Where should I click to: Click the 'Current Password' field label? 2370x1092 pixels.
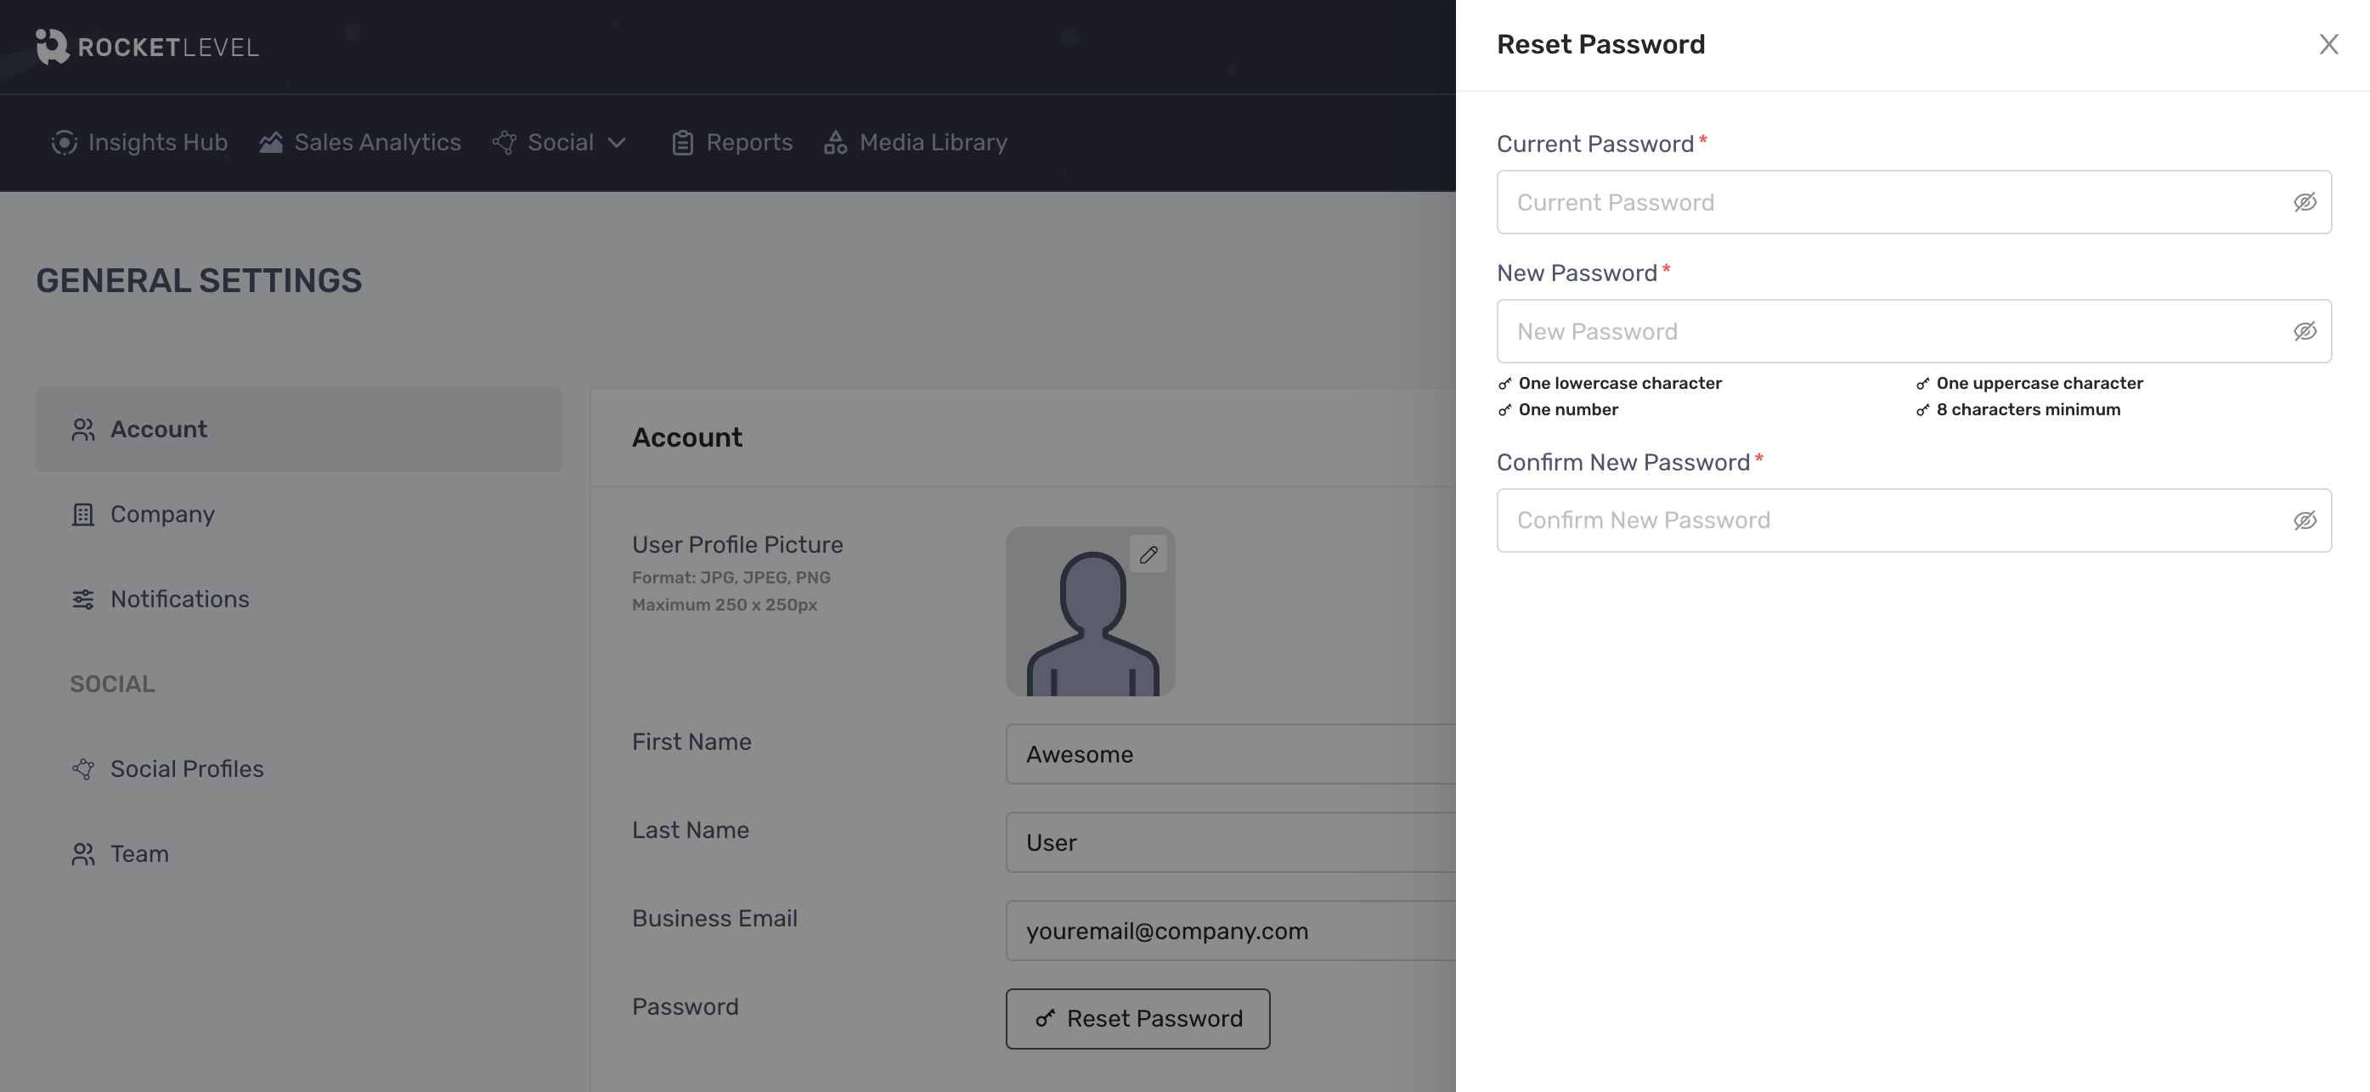pyautogui.click(x=1595, y=144)
